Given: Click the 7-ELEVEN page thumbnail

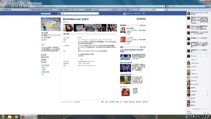Looking at the screenshot, I should click(x=123, y=40).
